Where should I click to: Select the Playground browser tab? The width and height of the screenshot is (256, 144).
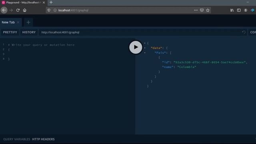(22, 2)
